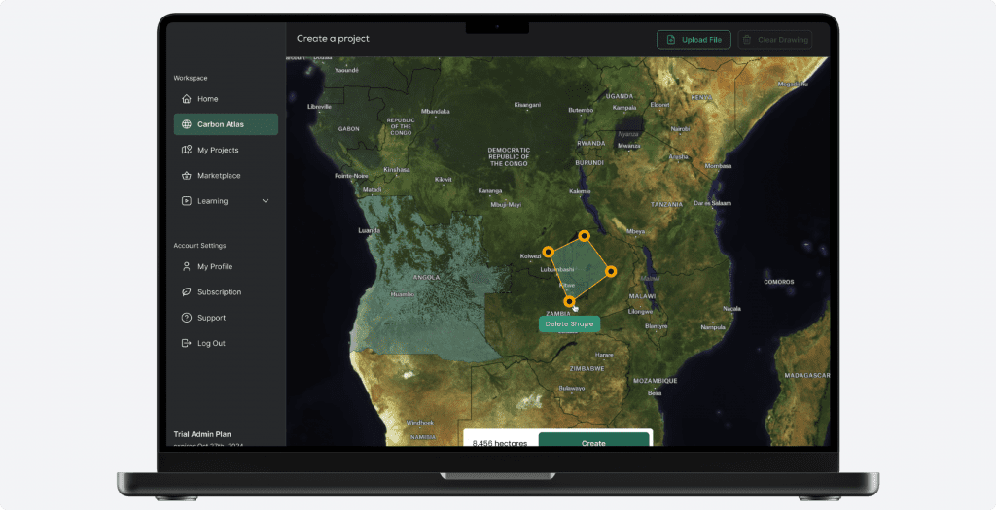Click the Home house icon

(186, 99)
